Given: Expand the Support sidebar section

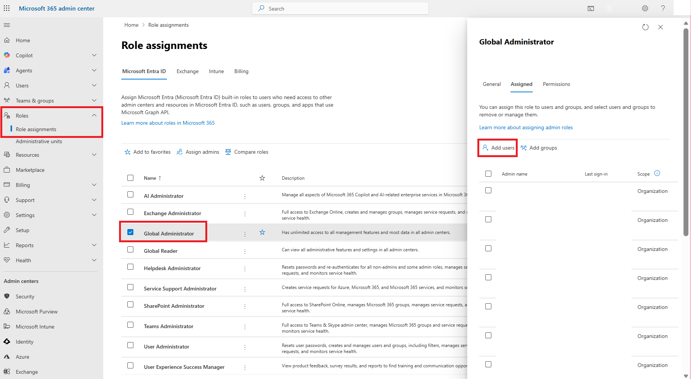Looking at the screenshot, I should (94, 200).
